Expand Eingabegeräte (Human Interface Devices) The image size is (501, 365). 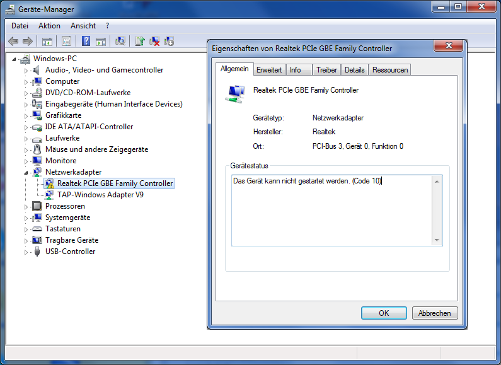pos(26,105)
